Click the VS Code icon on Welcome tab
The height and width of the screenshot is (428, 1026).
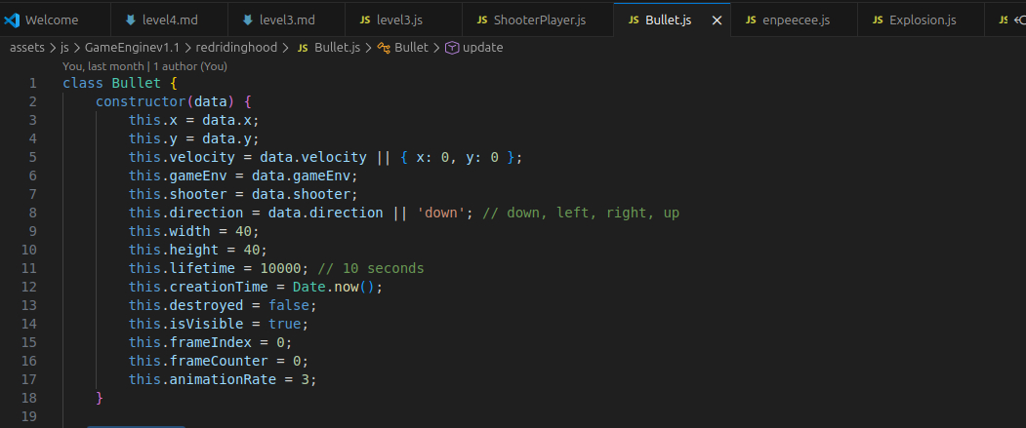tap(11, 19)
